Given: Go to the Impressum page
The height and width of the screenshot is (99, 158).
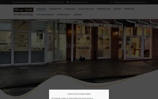Looking at the screenshot, I should coord(129,9).
